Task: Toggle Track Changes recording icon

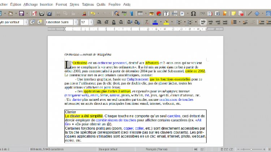Action: click(x=241, y=13)
